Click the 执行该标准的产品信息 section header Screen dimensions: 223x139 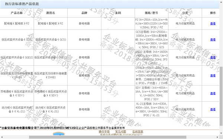tap(22, 4)
